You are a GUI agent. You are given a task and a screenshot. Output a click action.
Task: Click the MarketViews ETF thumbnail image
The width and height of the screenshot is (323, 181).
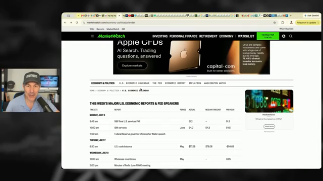pos(269,101)
